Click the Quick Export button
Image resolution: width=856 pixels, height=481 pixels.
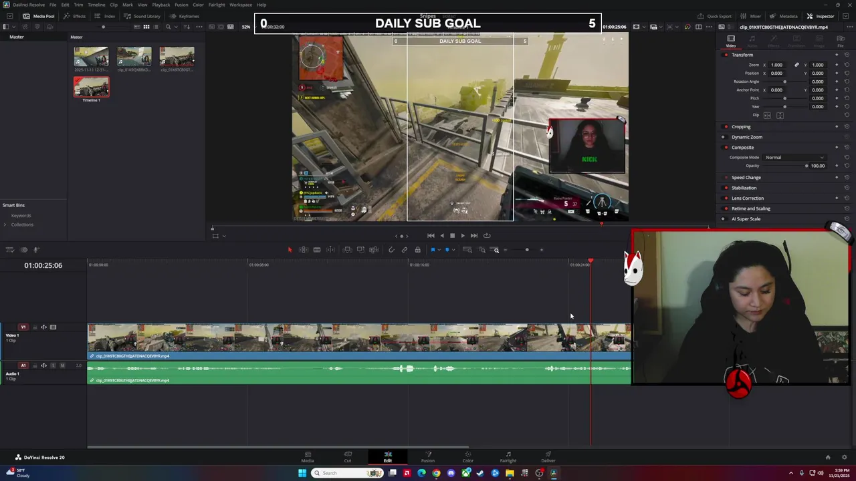coord(715,16)
